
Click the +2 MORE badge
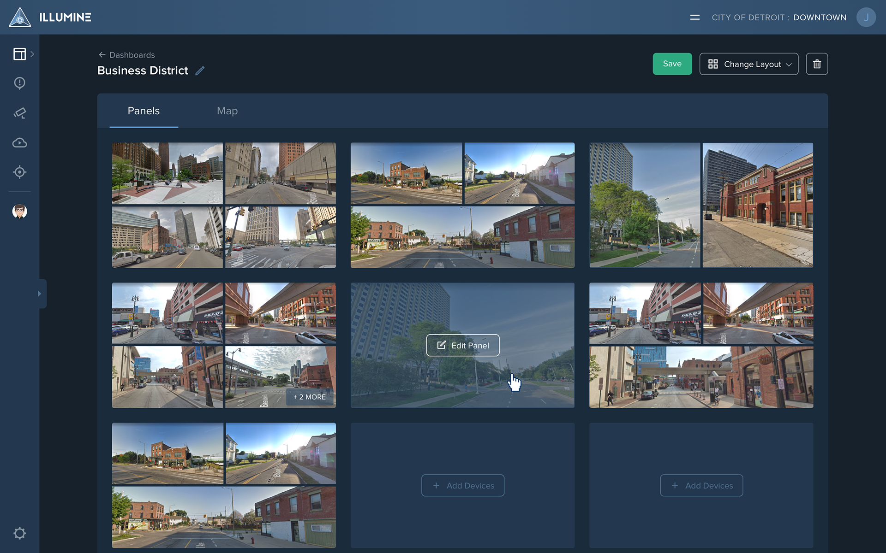point(310,397)
